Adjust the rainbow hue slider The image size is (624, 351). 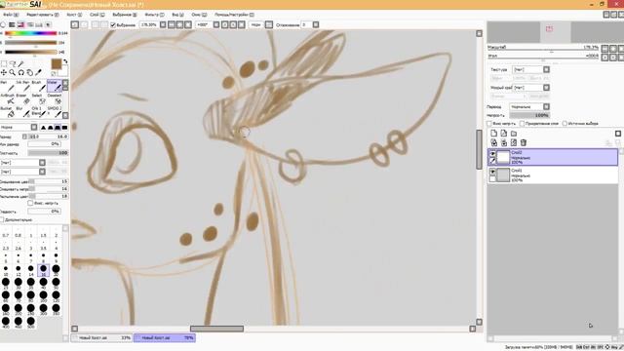tap(30, 33)
